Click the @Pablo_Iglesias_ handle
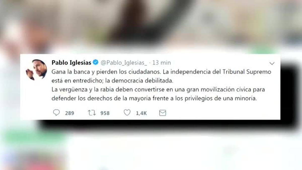 click(x=124, y=63)
